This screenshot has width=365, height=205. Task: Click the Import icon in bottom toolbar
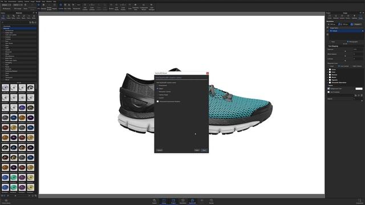(x=155, y=201)
